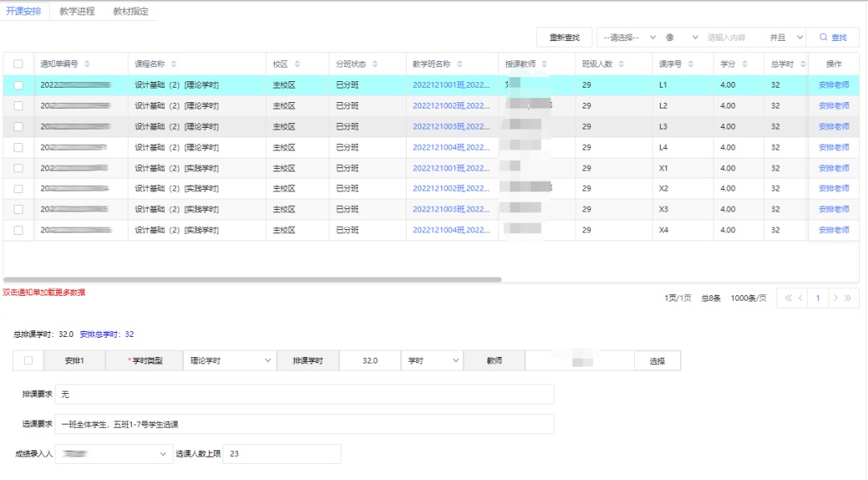
Task: Open the 并且 logic operator dropdown
Action: 786,38
